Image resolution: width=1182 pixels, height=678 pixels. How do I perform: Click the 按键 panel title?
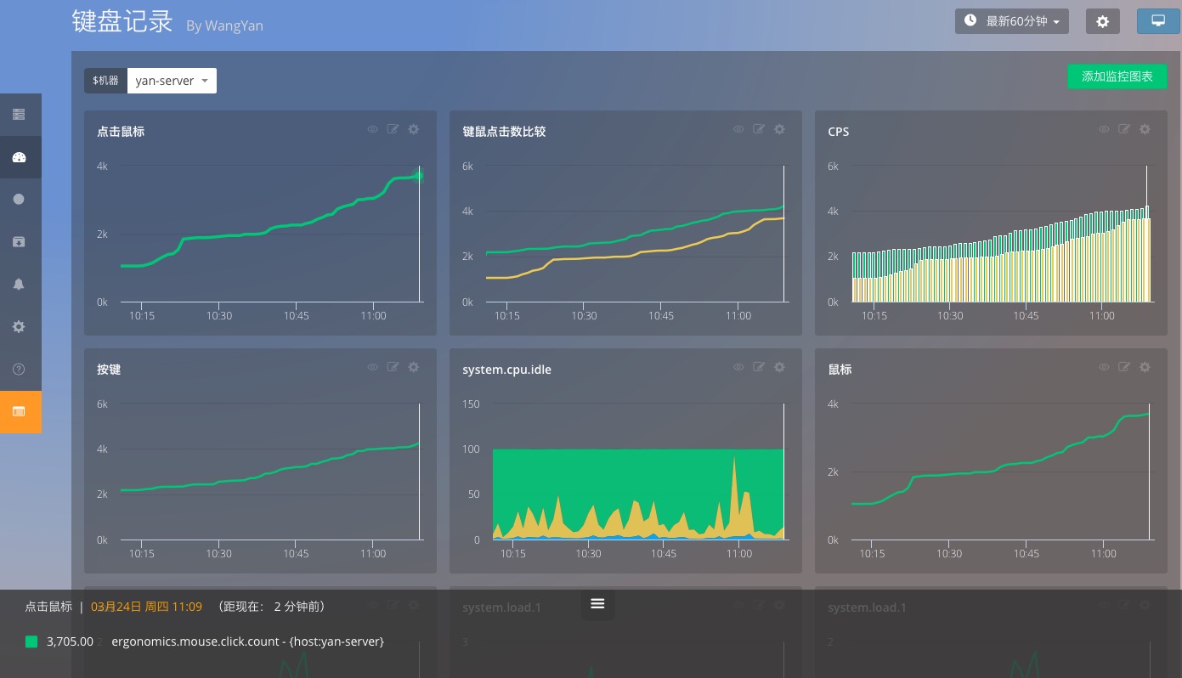(109, 370)
